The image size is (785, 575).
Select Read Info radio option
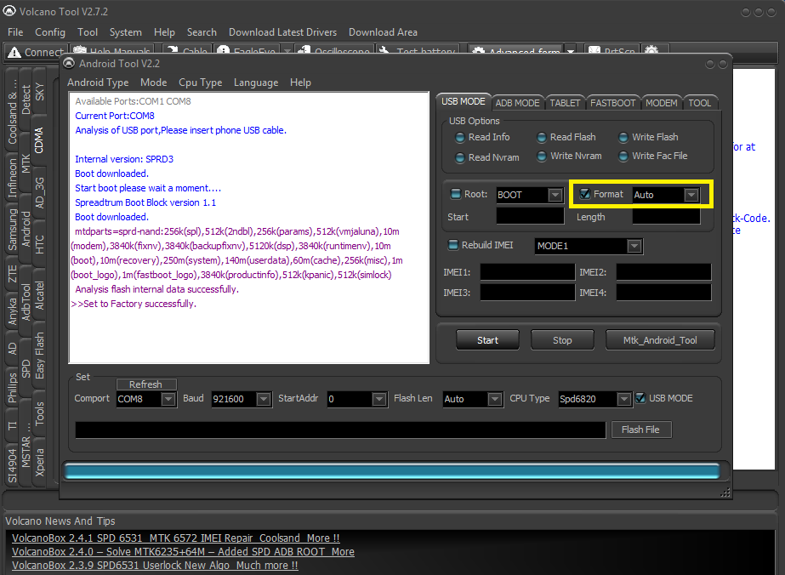coord(459,137)
